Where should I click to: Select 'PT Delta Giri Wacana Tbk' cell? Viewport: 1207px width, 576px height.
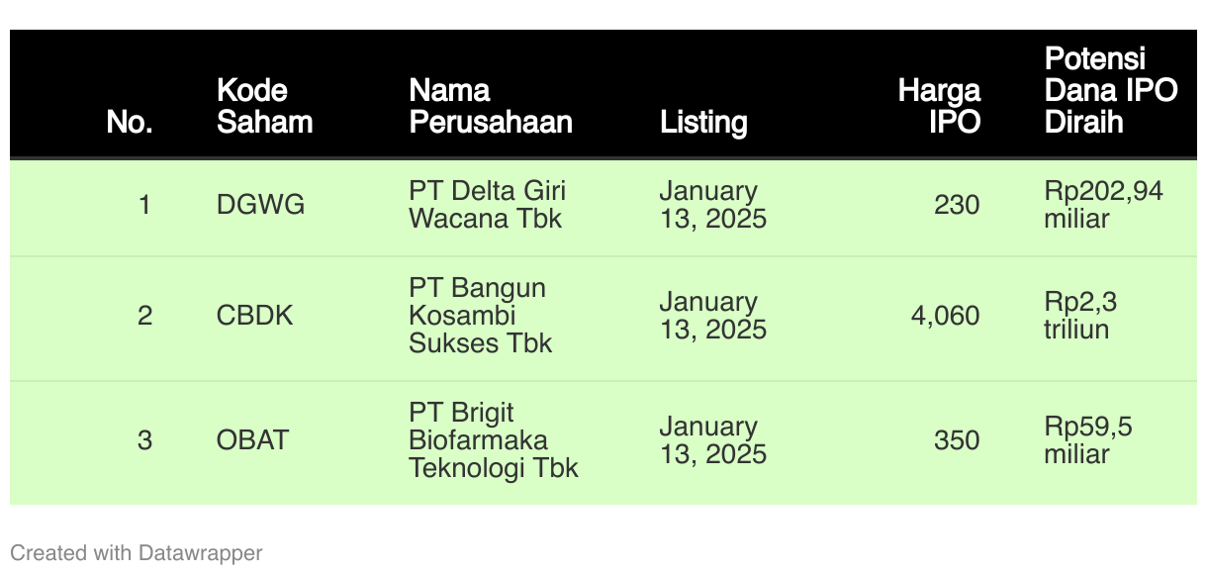488,205
